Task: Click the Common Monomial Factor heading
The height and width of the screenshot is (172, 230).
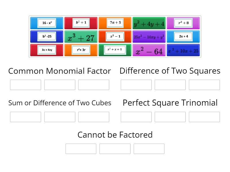Action: pyautogui.click(x=60, y=71)
